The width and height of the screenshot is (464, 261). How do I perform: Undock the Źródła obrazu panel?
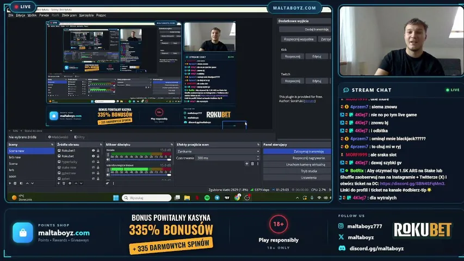101,145
